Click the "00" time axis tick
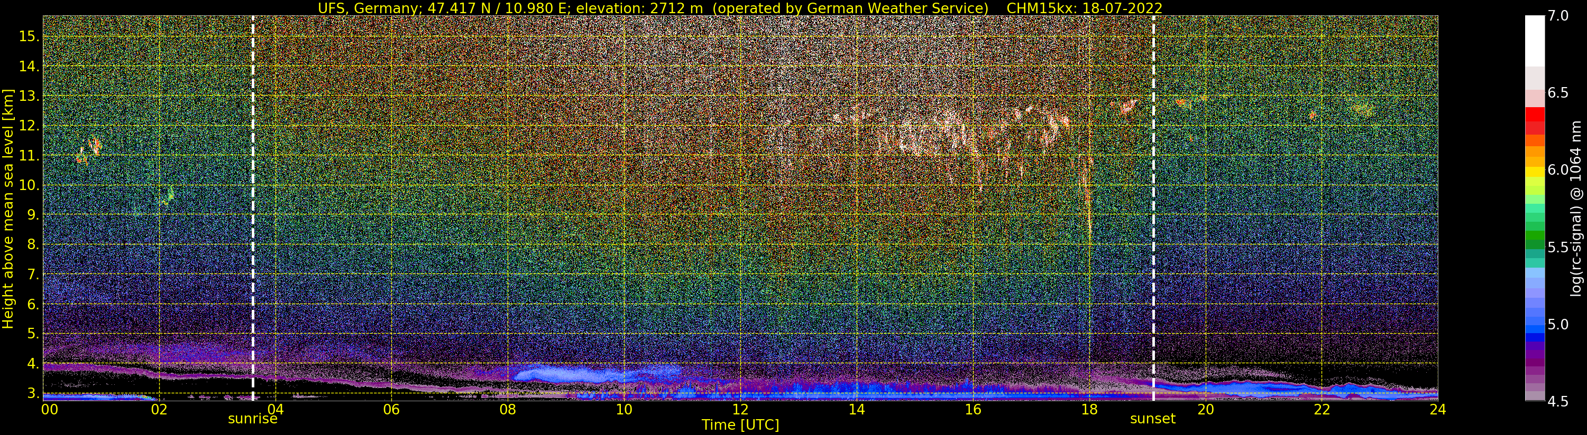Viewport: 1587px width, 435px height. click(x=49, y=410)
